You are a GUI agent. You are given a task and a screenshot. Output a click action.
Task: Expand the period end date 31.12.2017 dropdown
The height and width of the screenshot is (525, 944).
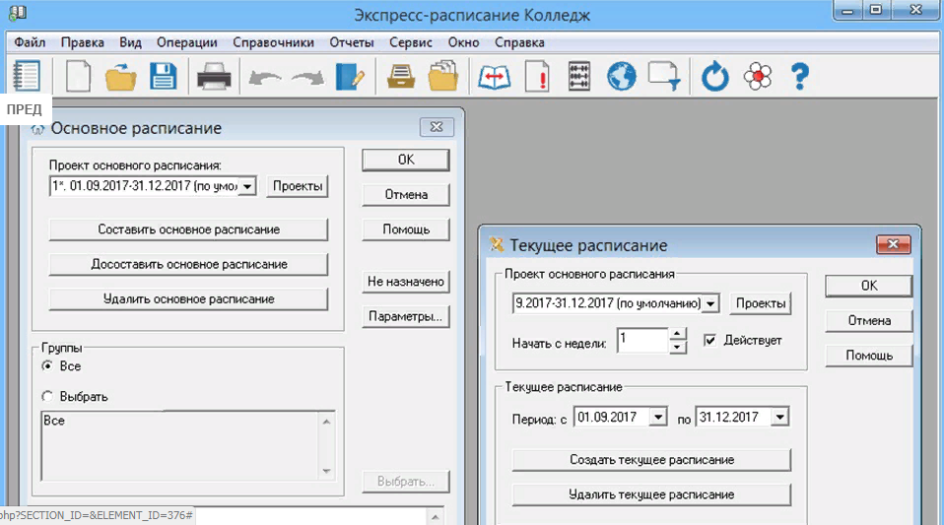click(779, 418)
